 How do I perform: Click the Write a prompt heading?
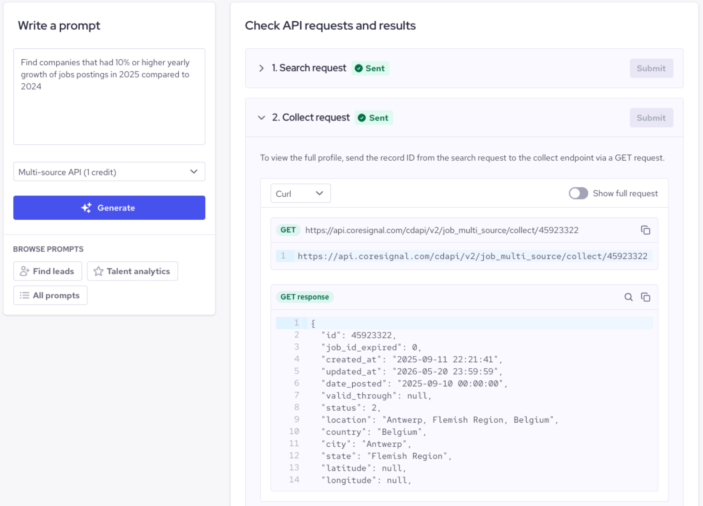(x=59, y=26)
